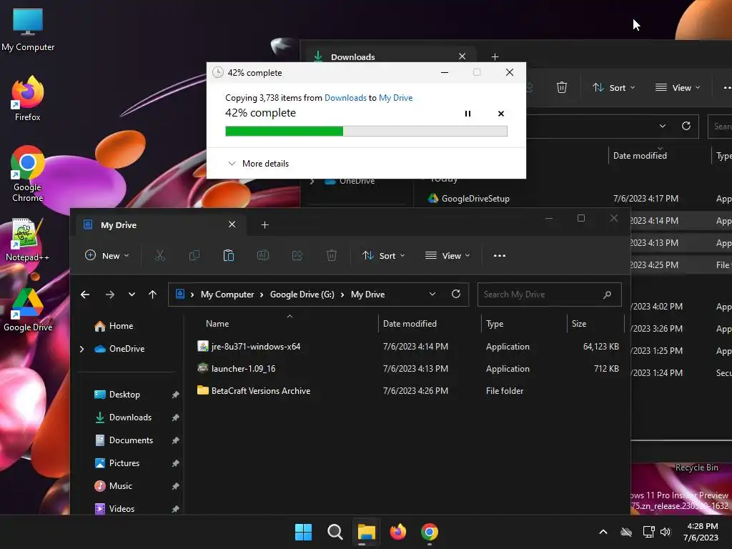The height and width of the screenshot is (549, 732).
Task: Show hidden tray icons
Action: 603,532
